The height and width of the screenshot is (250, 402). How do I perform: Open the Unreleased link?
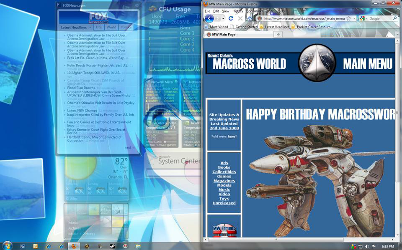pyautogui.click(x=224, y=203)
